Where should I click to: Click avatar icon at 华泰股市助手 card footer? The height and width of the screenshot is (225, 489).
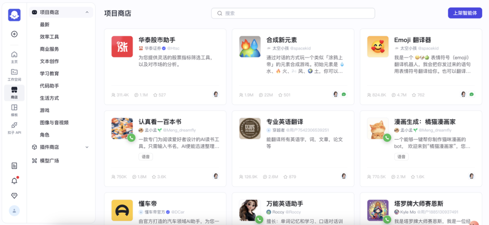(216, 94)
